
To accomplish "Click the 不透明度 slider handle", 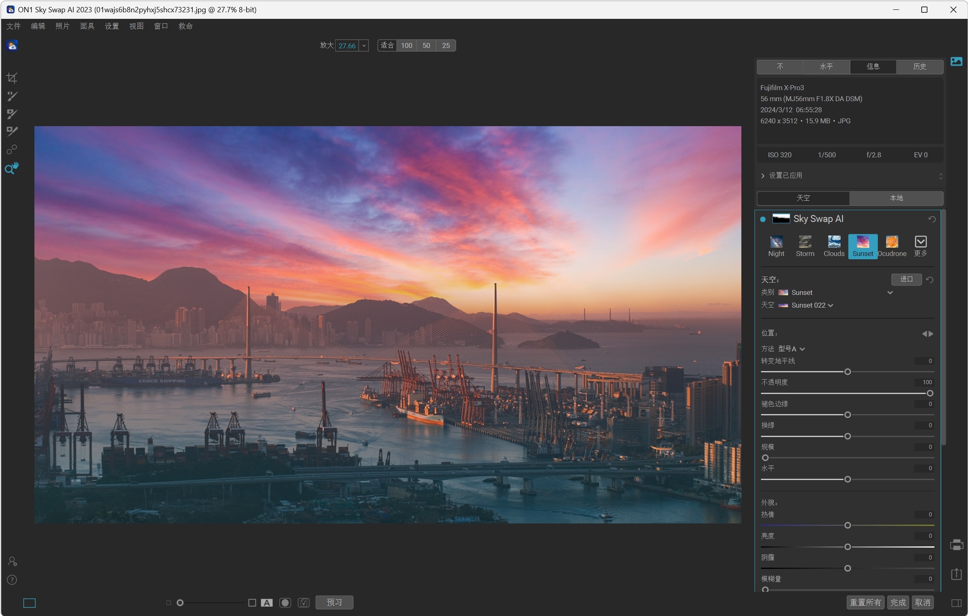I will coord(929,393).
